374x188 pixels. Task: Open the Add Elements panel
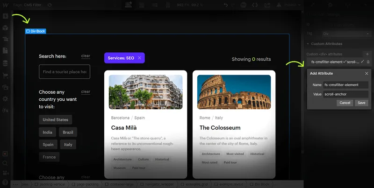[5, 16]
